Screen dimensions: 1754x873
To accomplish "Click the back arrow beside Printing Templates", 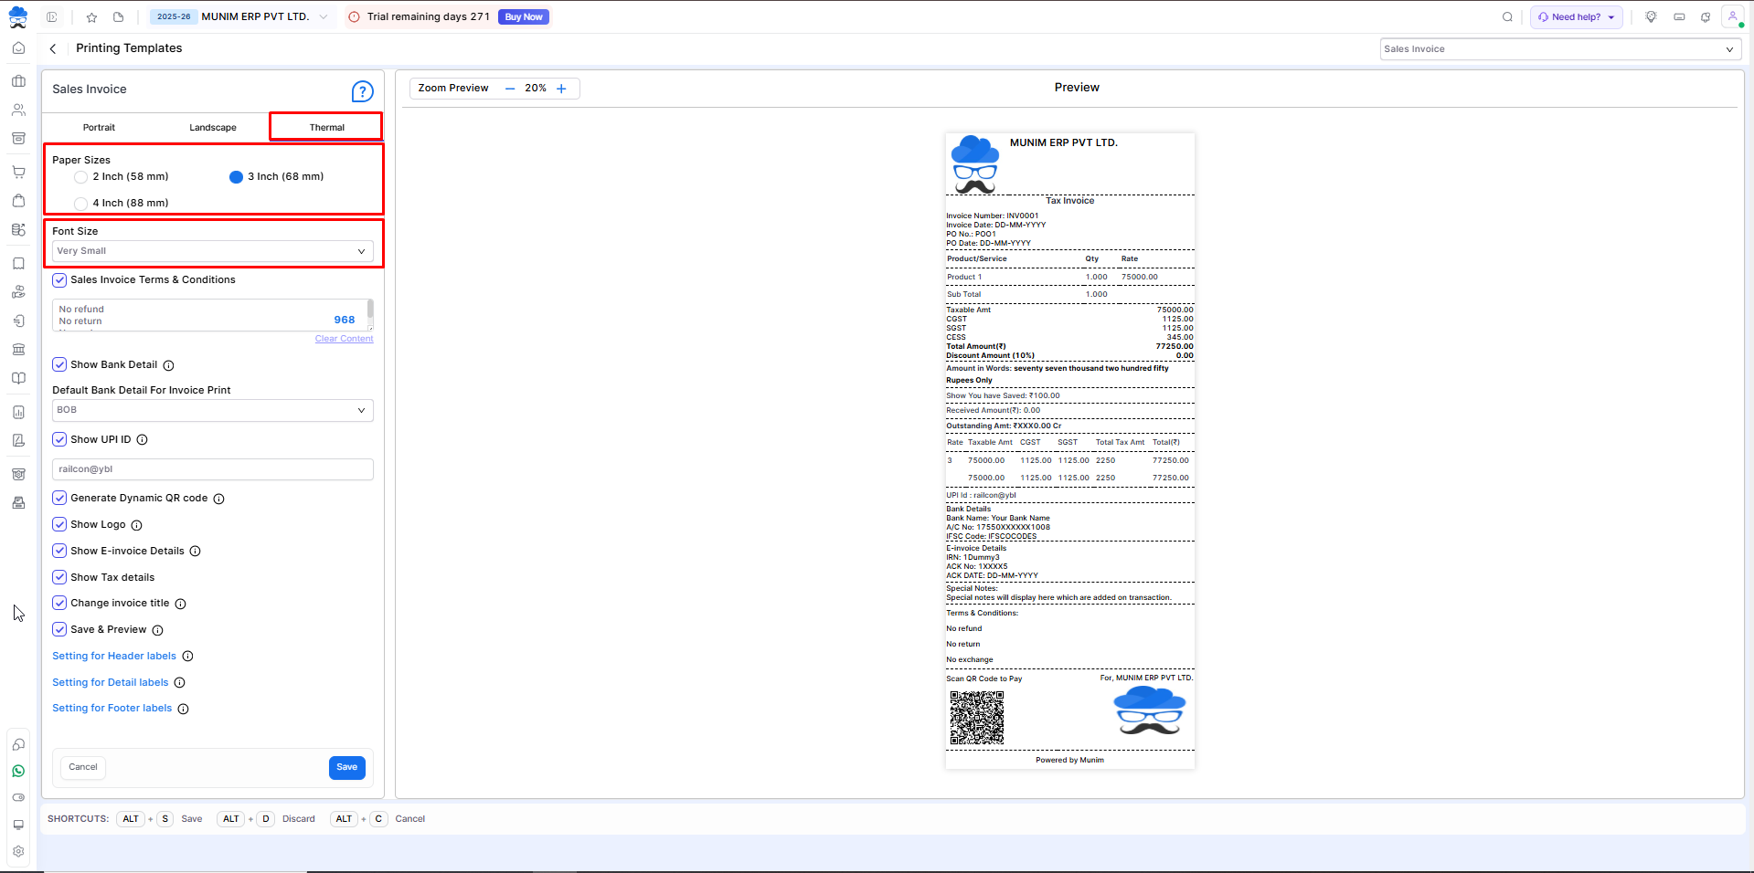I will point(53,48).
